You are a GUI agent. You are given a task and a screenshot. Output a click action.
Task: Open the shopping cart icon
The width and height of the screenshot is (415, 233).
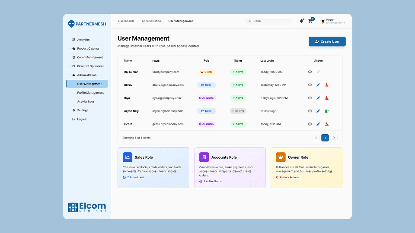(x=310, y=21)
